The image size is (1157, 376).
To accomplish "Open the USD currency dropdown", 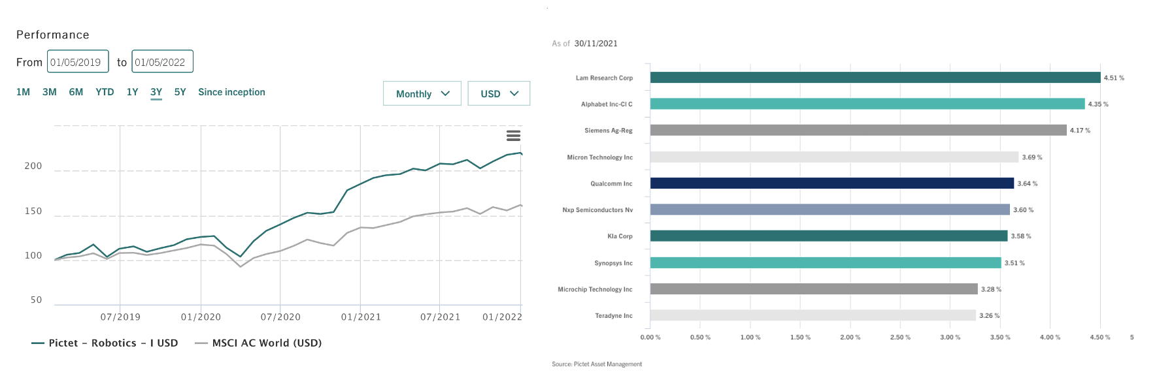I will (499, 93).
